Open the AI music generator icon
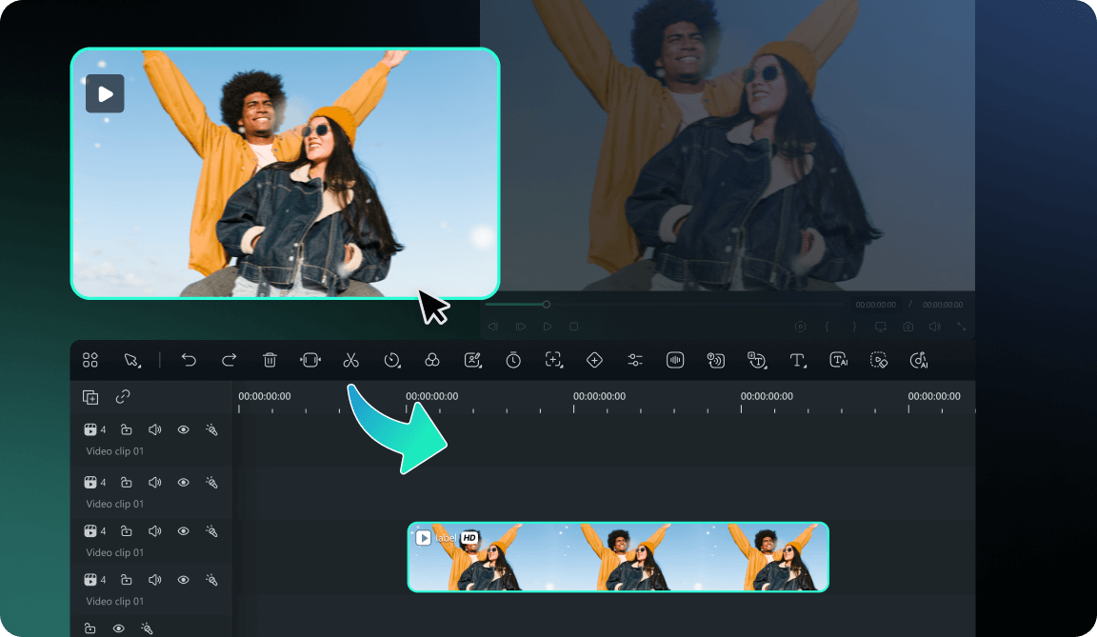This screenshot has height=637, width=1097. [x=919, y=360]
